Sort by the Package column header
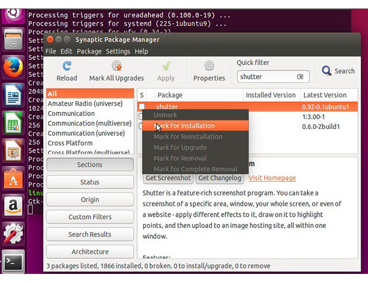368x283 pixels. point(199,95)
